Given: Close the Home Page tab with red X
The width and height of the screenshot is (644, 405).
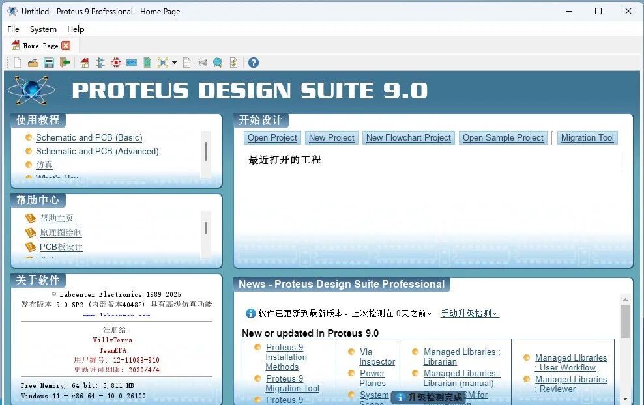Looking at the screenshot, I should (66, 46).
